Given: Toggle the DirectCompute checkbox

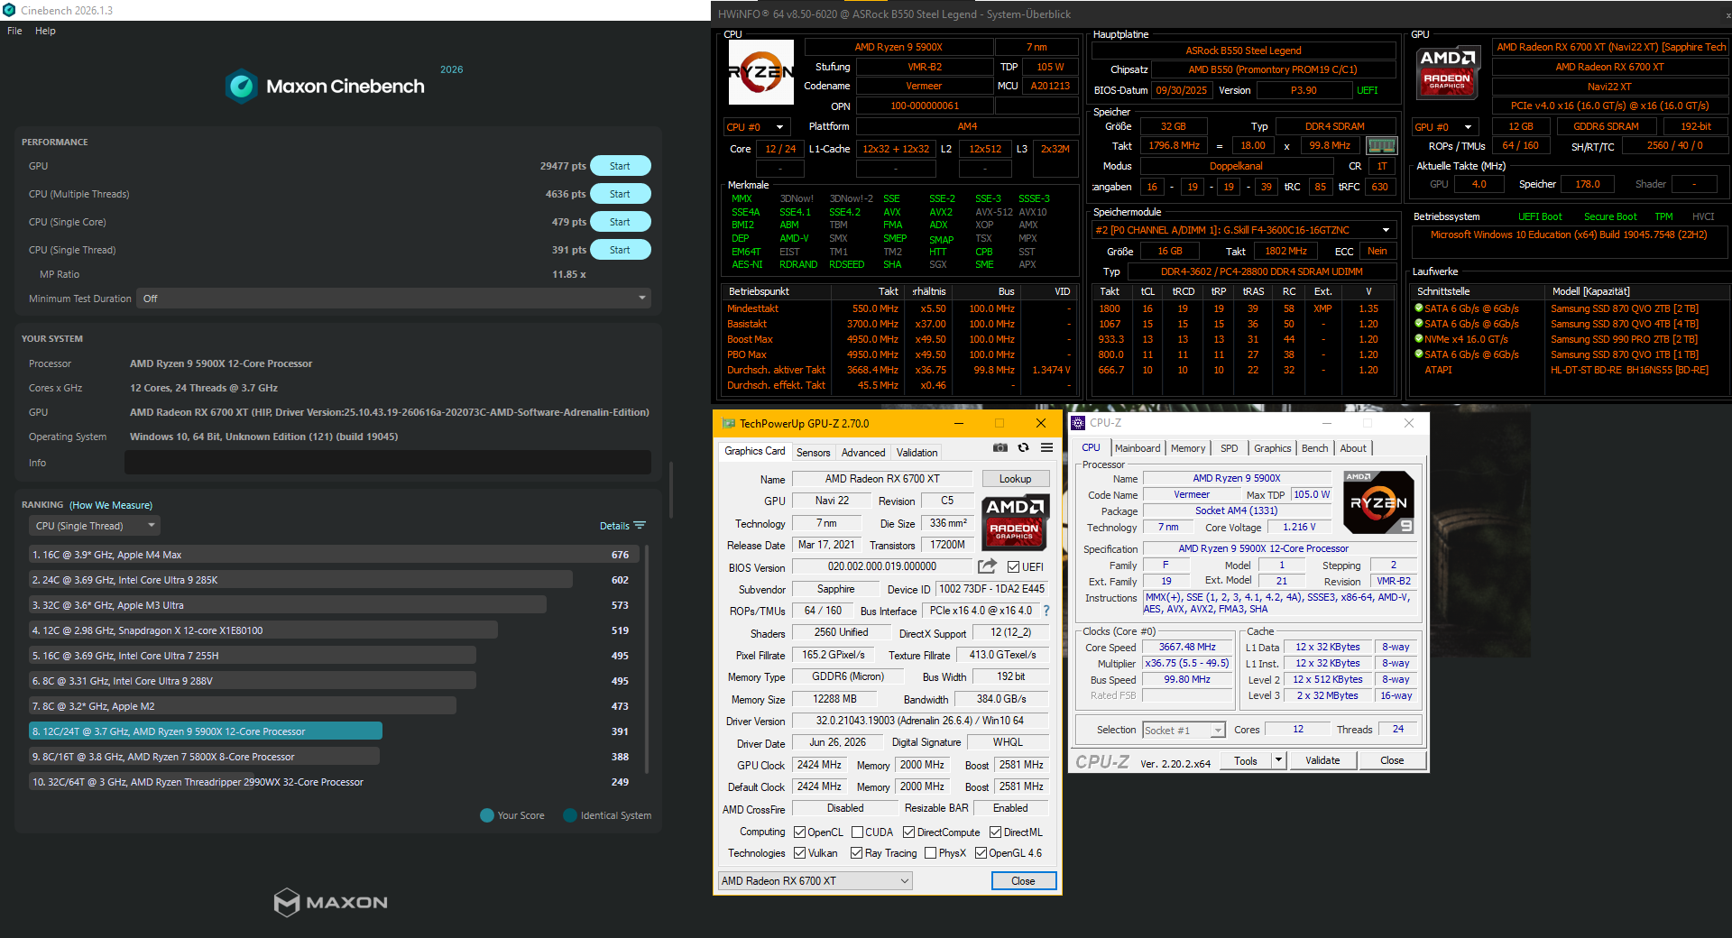Looking at the screenshot, I should pos(909,832).
